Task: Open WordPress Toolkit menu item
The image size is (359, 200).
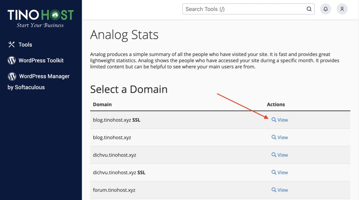Action: pos(35,60)
